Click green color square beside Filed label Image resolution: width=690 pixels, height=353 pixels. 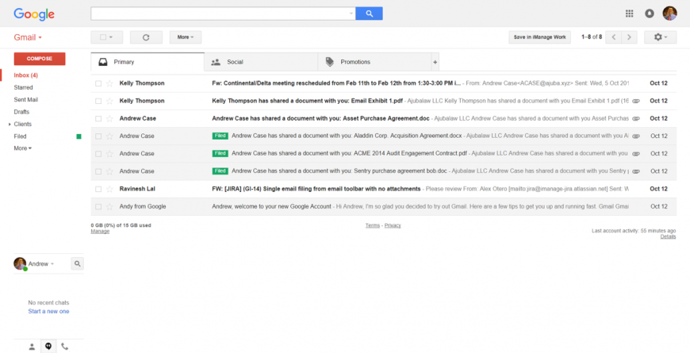pyautogui.click(x=79, y=136)
